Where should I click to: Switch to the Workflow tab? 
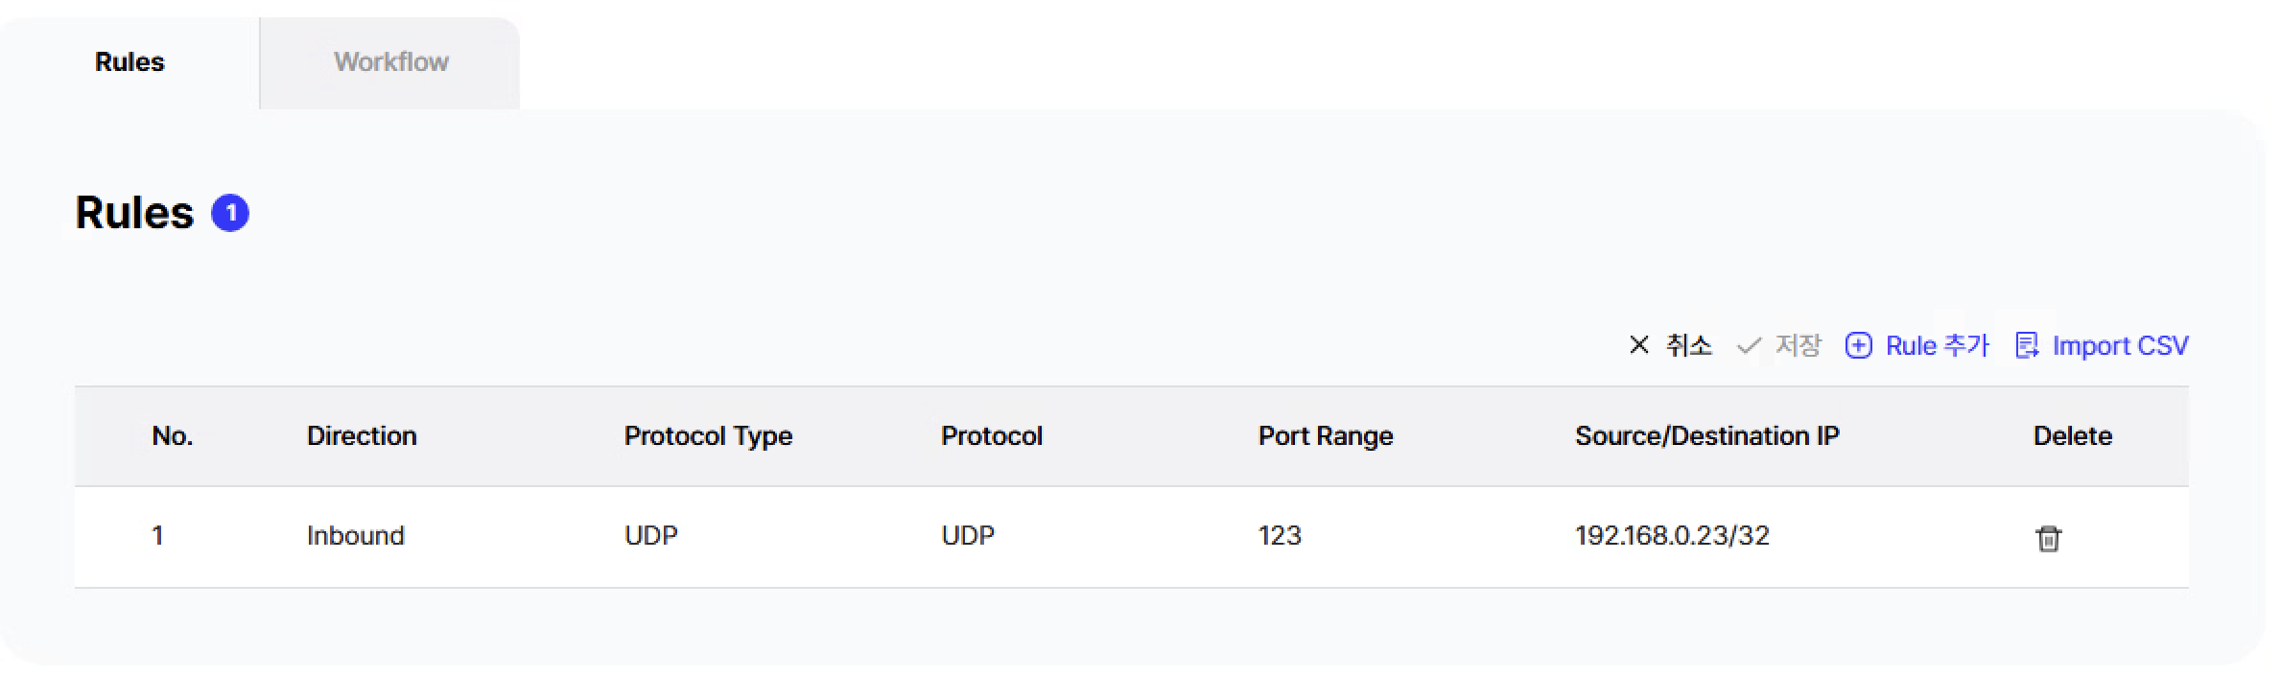coord(390,62)
